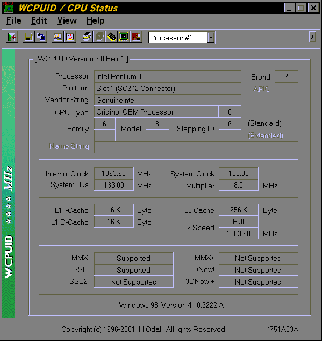Image resolution: width=322 pixels, height=341 pixels.
Task: Click 'Original OEM Processor' CPU Type field
Action: point(156,112)
